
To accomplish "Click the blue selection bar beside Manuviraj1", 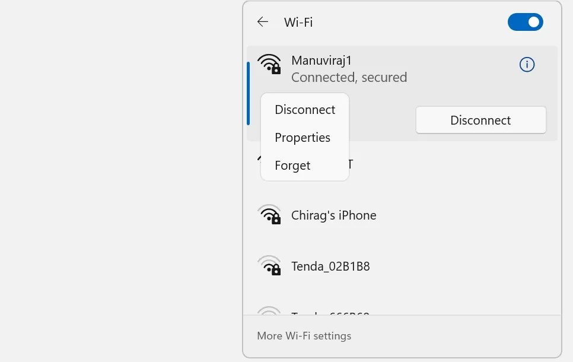I will [248, 89].
